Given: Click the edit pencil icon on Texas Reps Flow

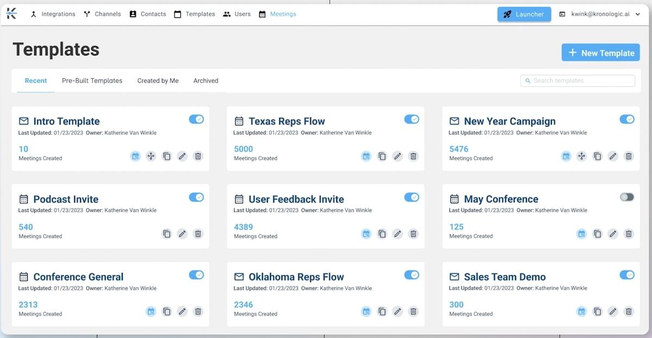Looking at the screenshot, I should [398, 157].
